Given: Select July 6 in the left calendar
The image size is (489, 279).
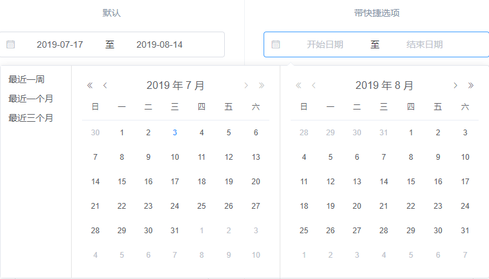Looking at the screenshot, I should (x=256, y=133).
